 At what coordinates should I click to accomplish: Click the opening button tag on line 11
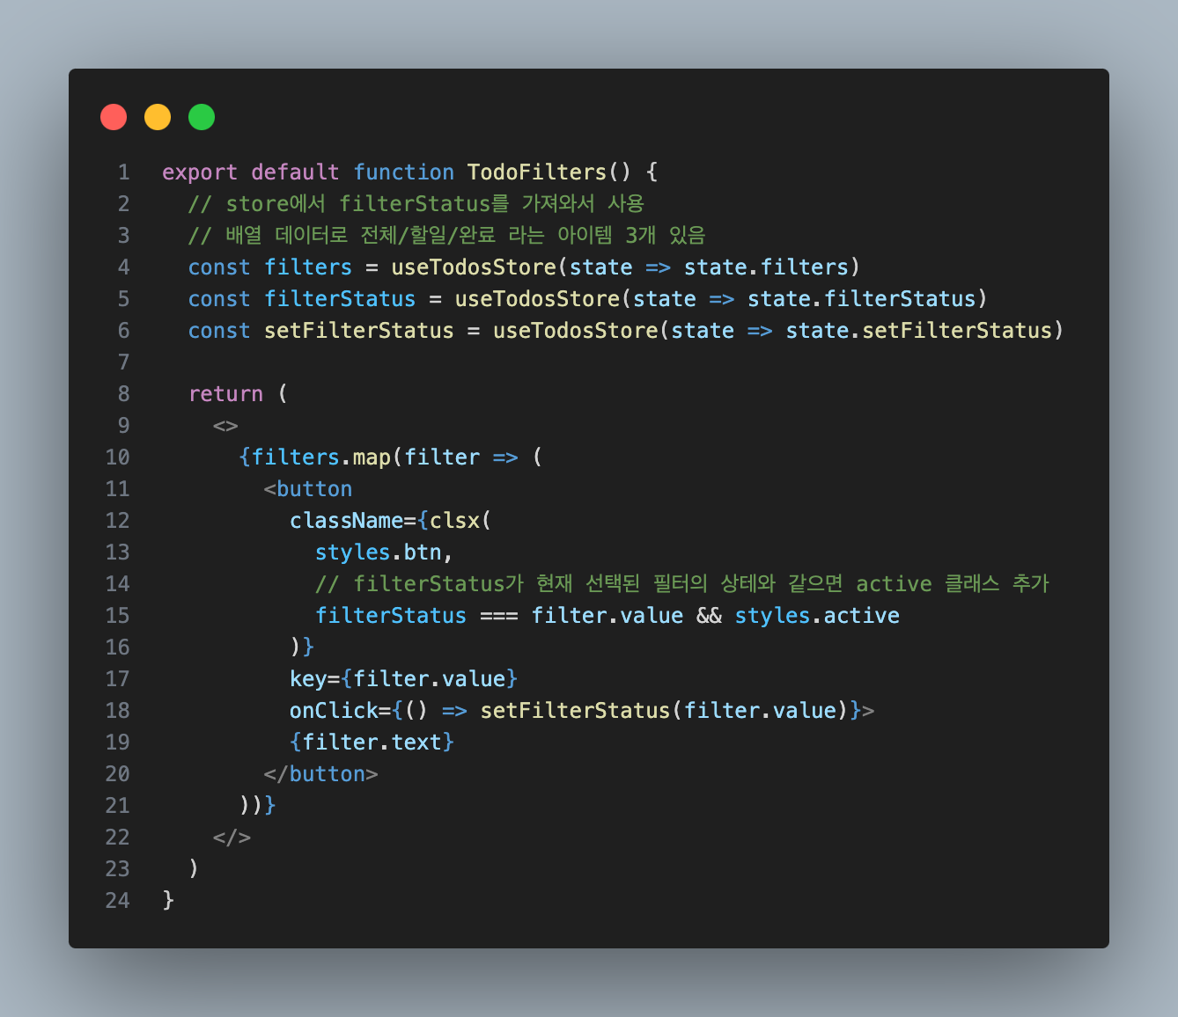click(x=308, y=488)
